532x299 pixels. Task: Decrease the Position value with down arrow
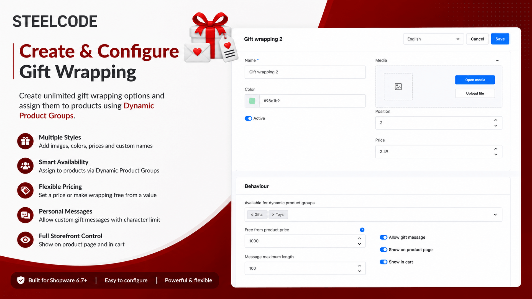click(496, 126)
